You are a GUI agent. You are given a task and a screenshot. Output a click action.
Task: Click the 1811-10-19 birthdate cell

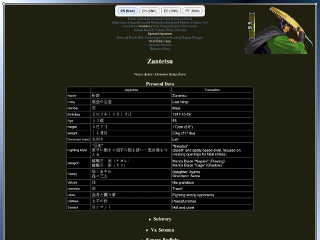point(213,114)
